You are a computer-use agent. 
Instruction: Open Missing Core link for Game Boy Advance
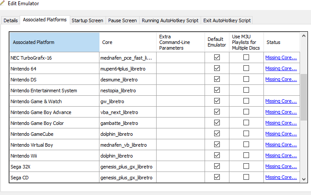(x=281, y=112)
